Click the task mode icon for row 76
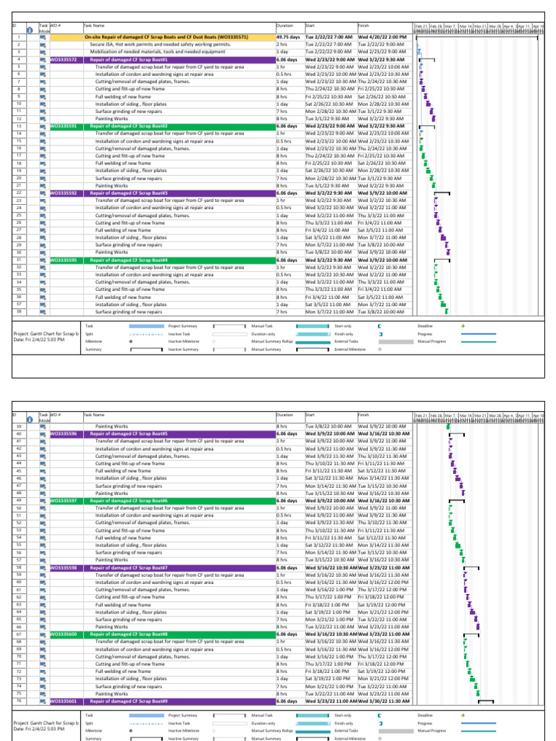The width and height of the screenshot is (556, 741). 43,701
